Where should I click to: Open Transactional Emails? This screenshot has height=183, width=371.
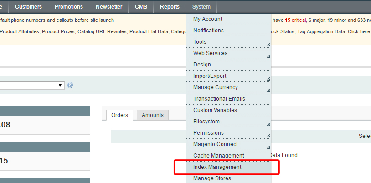click(228, 99)
